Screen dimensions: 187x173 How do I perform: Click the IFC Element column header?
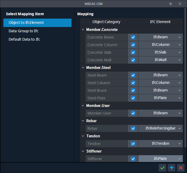tap(161, 22)
